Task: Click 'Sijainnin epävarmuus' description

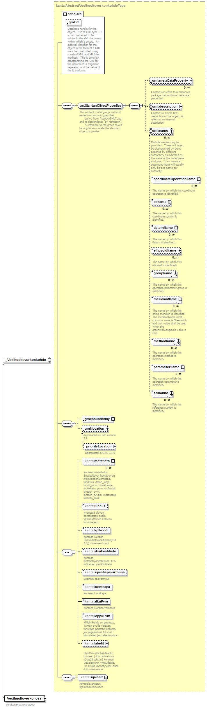Action: tap(97, 579)
